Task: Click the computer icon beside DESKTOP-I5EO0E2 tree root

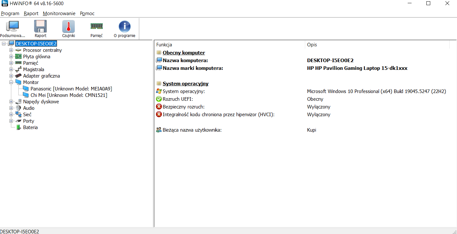Action: coord(11,43)
